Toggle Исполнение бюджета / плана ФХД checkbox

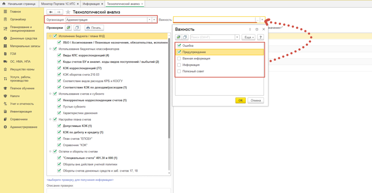[x=55, y=36]
